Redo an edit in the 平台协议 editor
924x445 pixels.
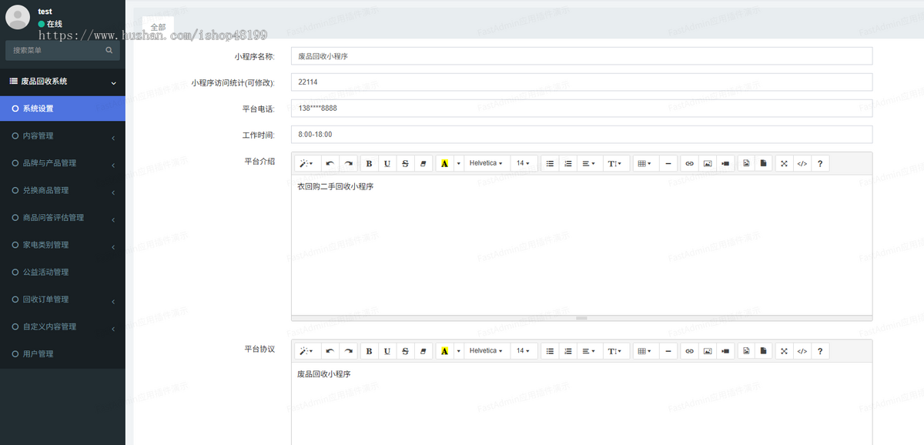pyautogui.click(x=348, y=350)
